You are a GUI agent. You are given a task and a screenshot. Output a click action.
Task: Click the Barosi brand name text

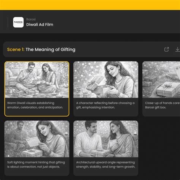tap(31, 19)
